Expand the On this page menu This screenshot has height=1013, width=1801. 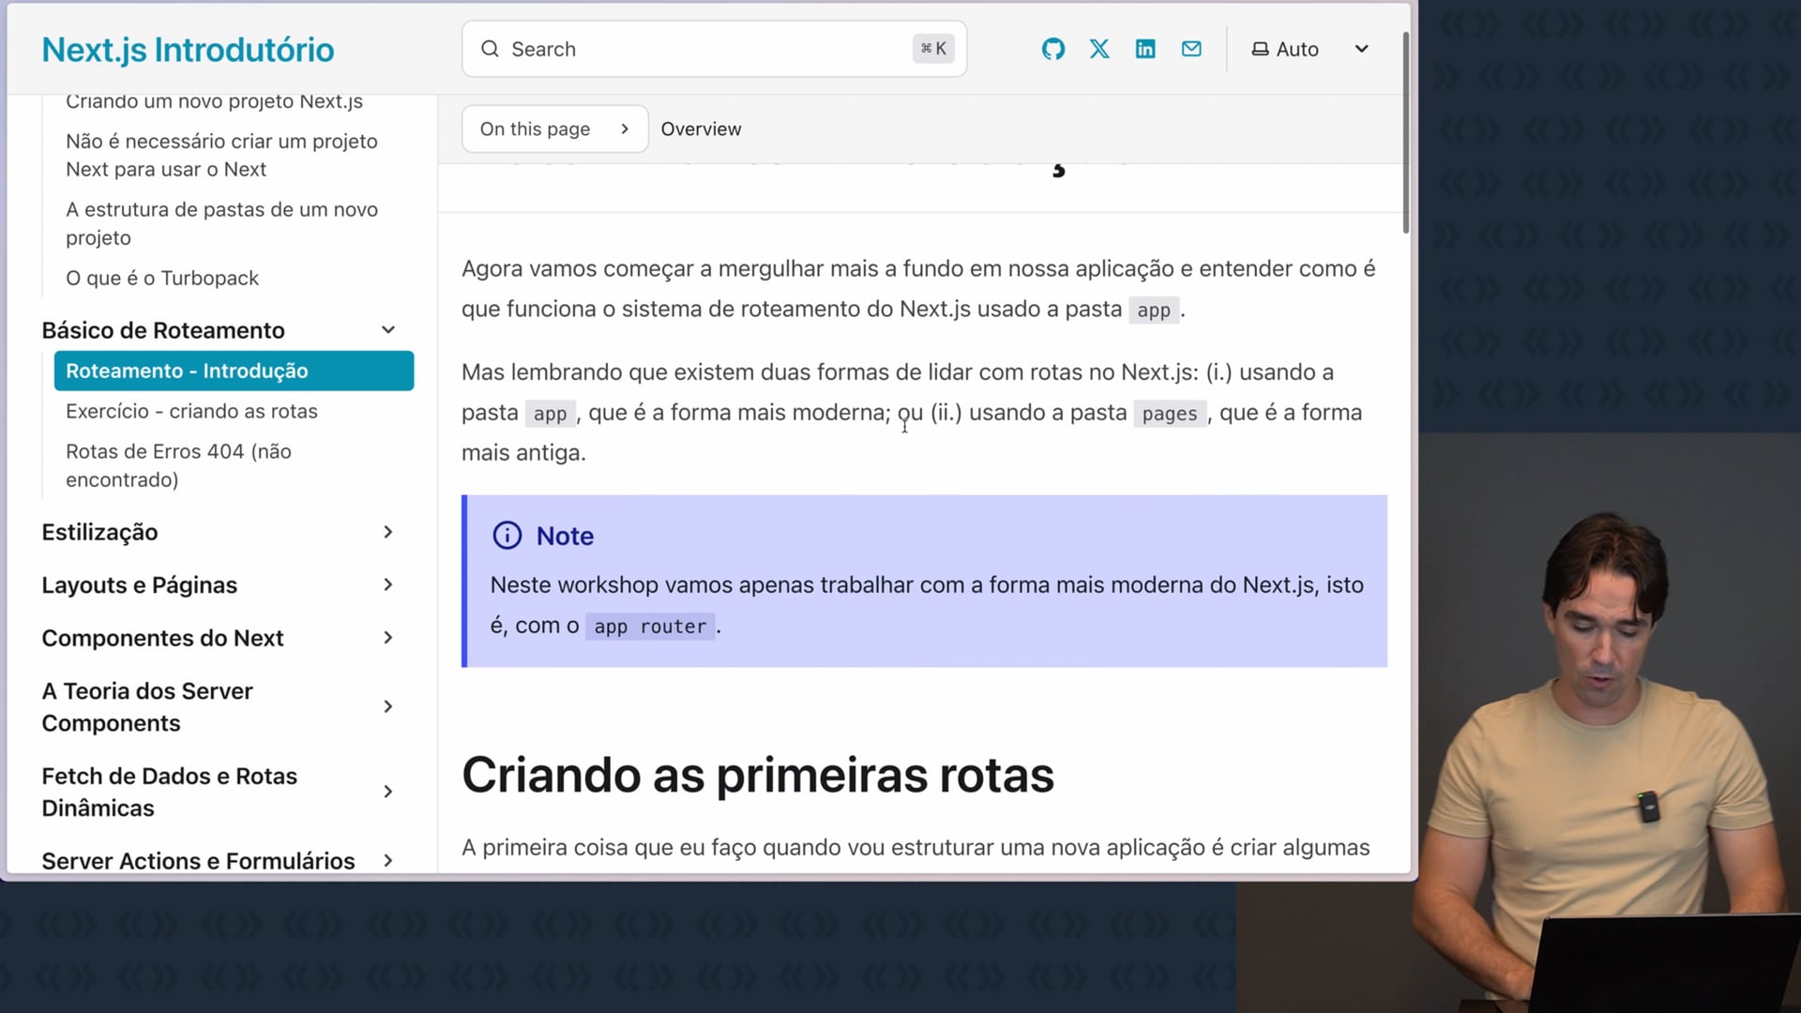[x=553, y=129]
